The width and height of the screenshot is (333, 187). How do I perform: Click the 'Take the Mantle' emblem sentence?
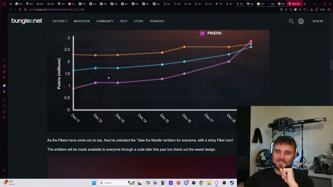point(140,140)
